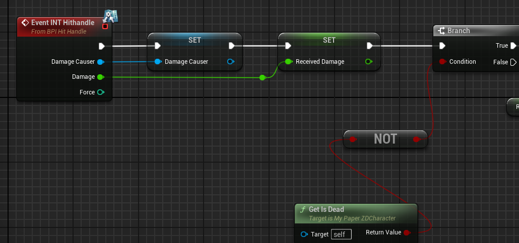The height and width of the screenshot is (243, 519).
Task: Click the NOT node output pin
Action: coord(416,140)
